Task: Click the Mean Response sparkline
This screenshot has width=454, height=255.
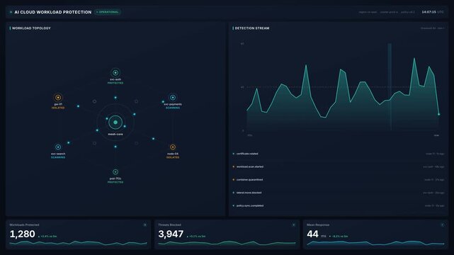Action: click(375, 243)
